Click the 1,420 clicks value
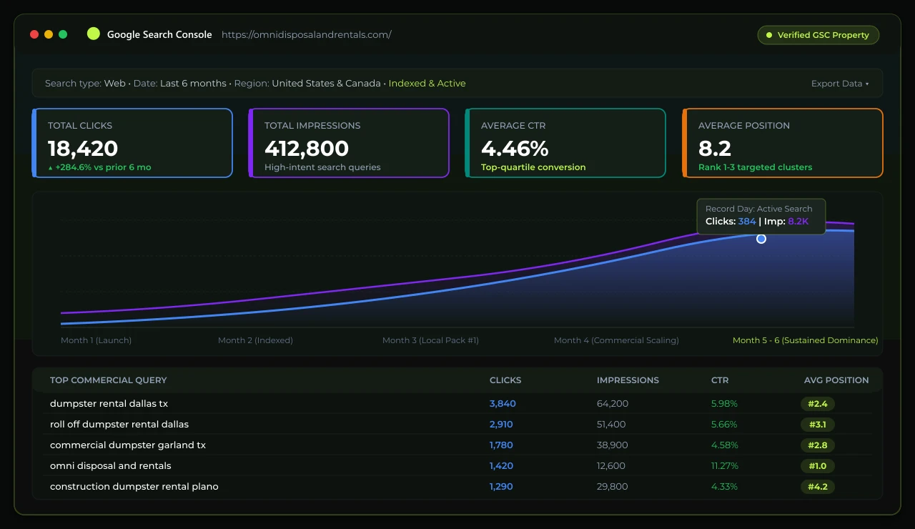The width and height of the screenshot is (915, 529). click(x=501, y=466)
